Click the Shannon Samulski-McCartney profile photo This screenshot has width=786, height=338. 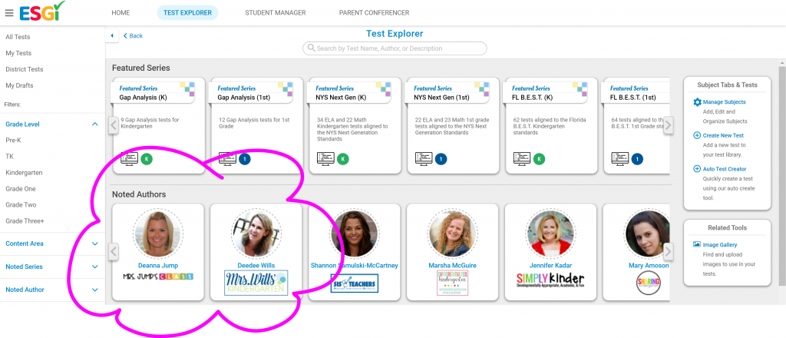pos(355,234)
